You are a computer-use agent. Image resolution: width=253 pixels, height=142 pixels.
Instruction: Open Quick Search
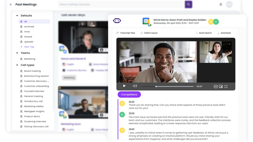(x=204, y=33)
